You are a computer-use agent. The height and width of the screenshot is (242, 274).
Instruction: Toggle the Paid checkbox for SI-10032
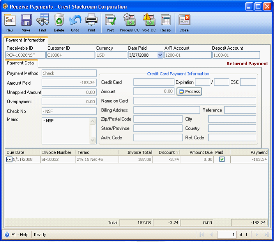(x=222, y=159)
